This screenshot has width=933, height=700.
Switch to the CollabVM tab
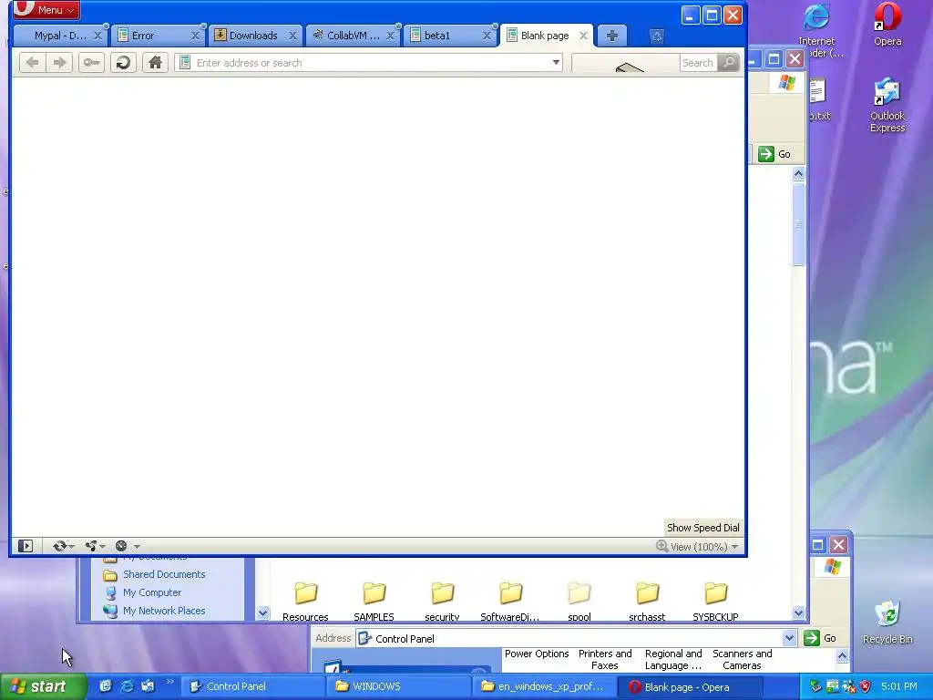coord(354,36)
